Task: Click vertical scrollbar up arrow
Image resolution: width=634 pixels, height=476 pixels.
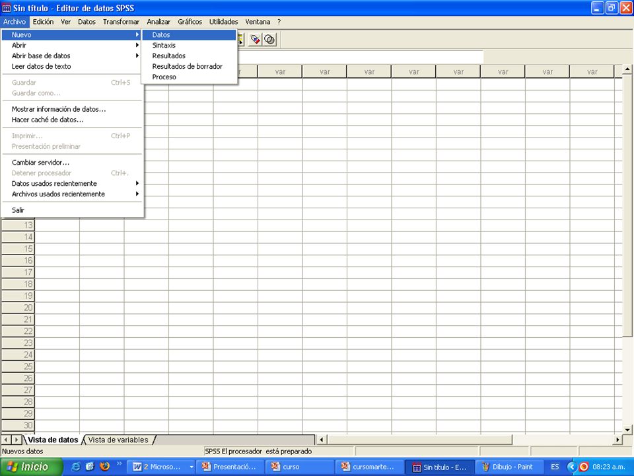Action: click(627, 69)
